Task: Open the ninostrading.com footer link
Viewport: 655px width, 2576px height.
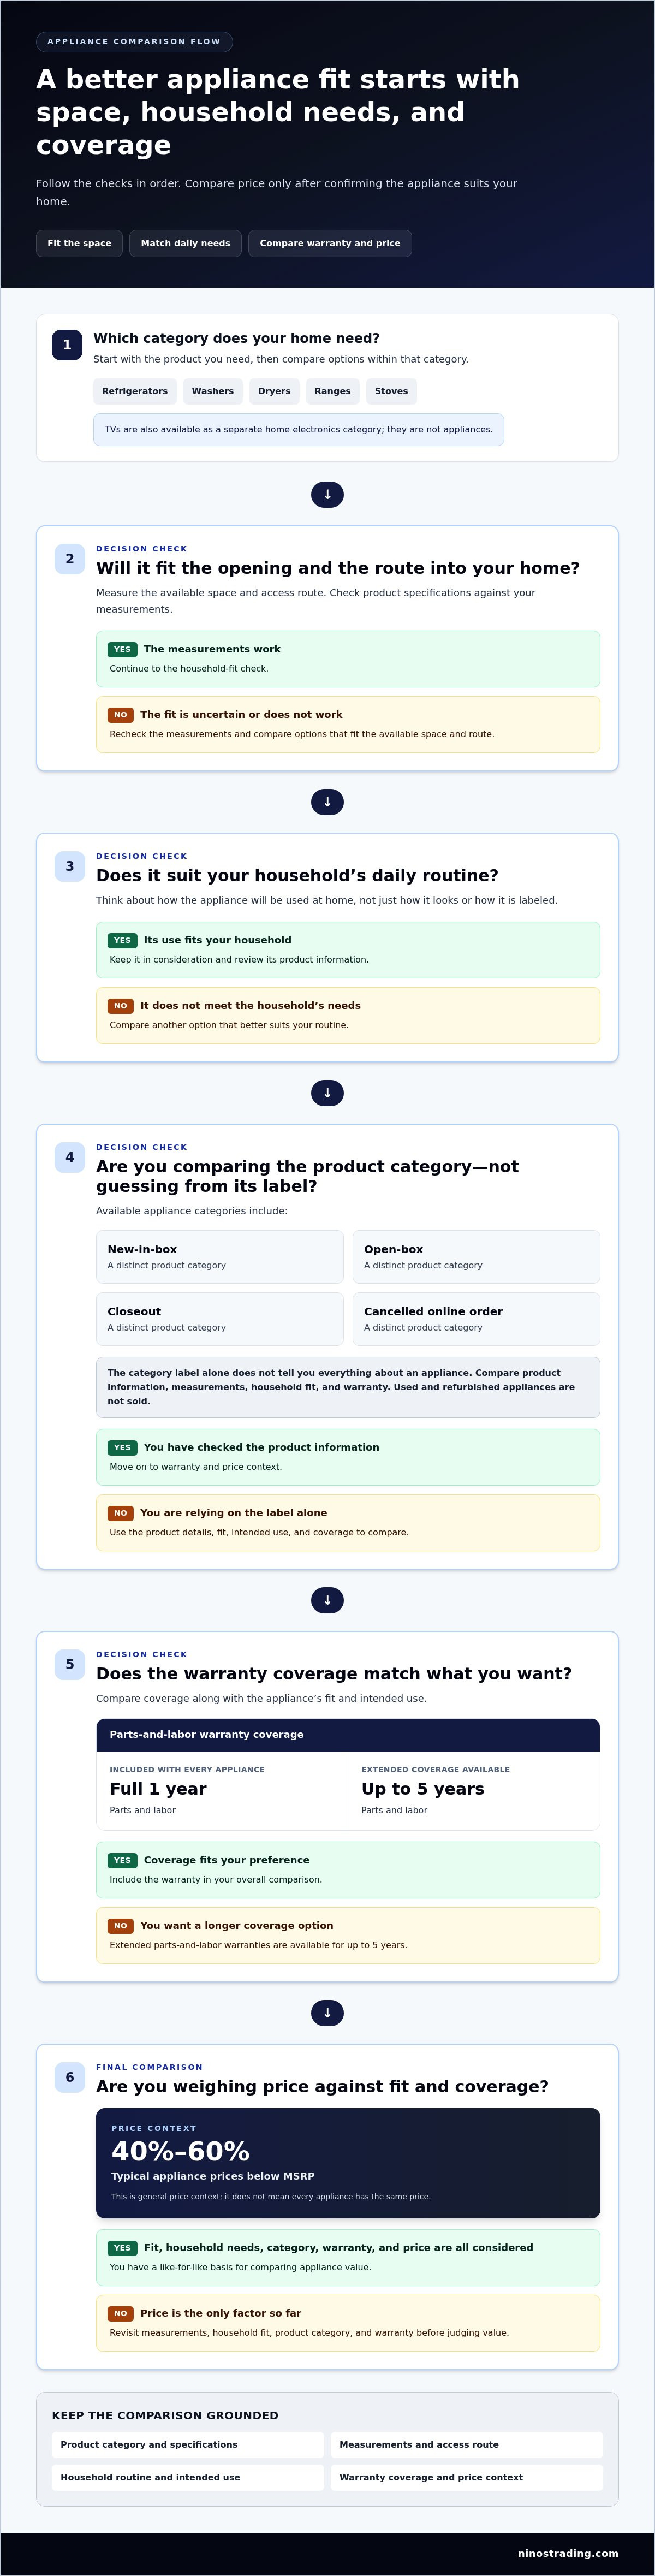Action: (568, 2553)
